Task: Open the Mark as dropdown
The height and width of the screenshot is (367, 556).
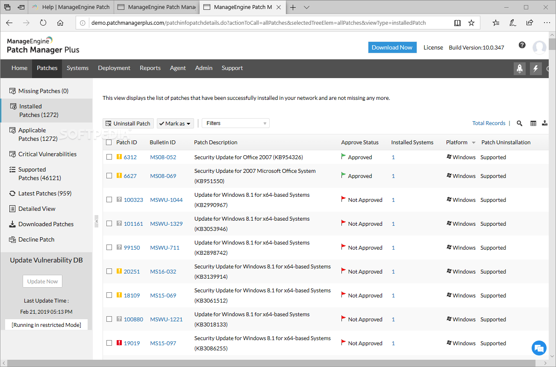Action: pos(175,123)
